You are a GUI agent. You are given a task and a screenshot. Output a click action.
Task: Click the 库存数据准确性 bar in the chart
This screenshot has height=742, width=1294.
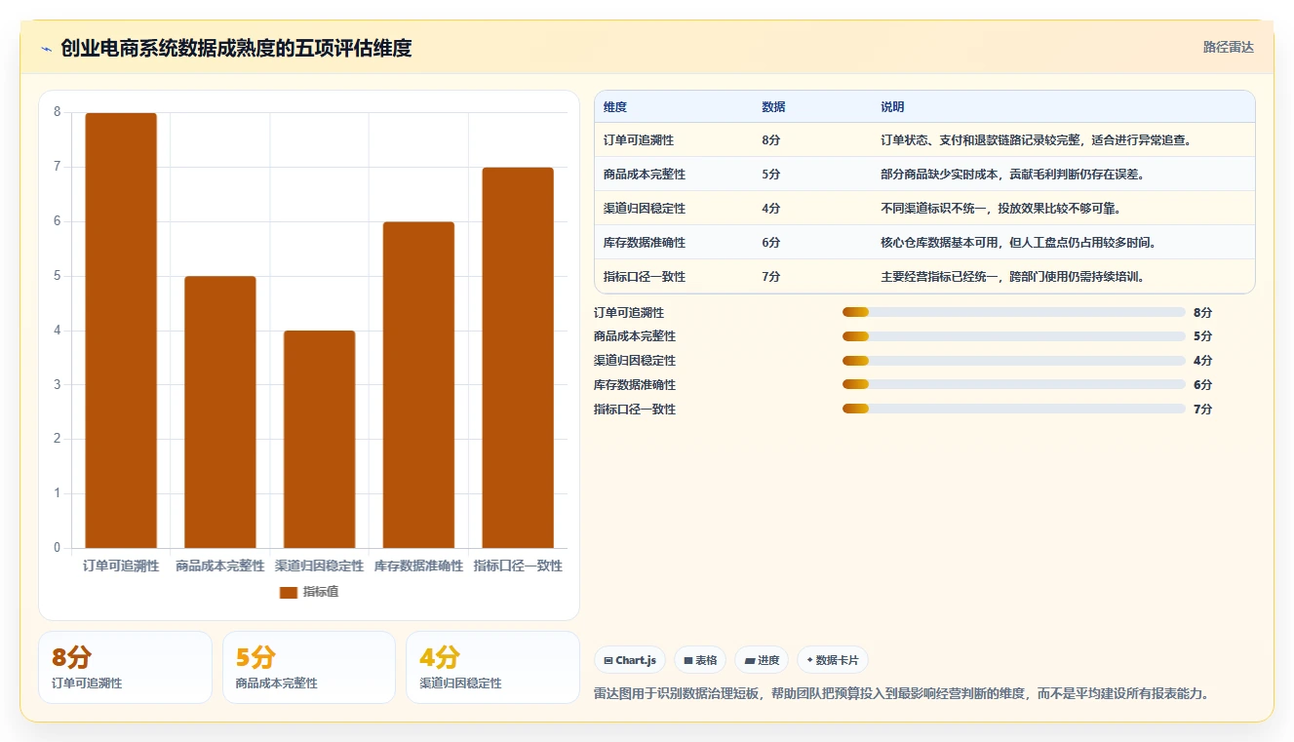point(418,385)
